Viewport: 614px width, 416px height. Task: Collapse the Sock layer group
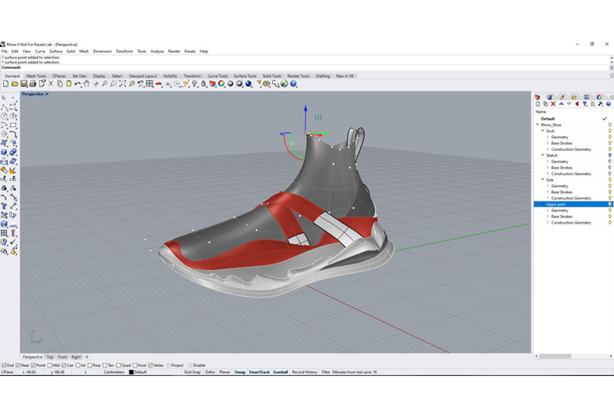tap(542, 131)
